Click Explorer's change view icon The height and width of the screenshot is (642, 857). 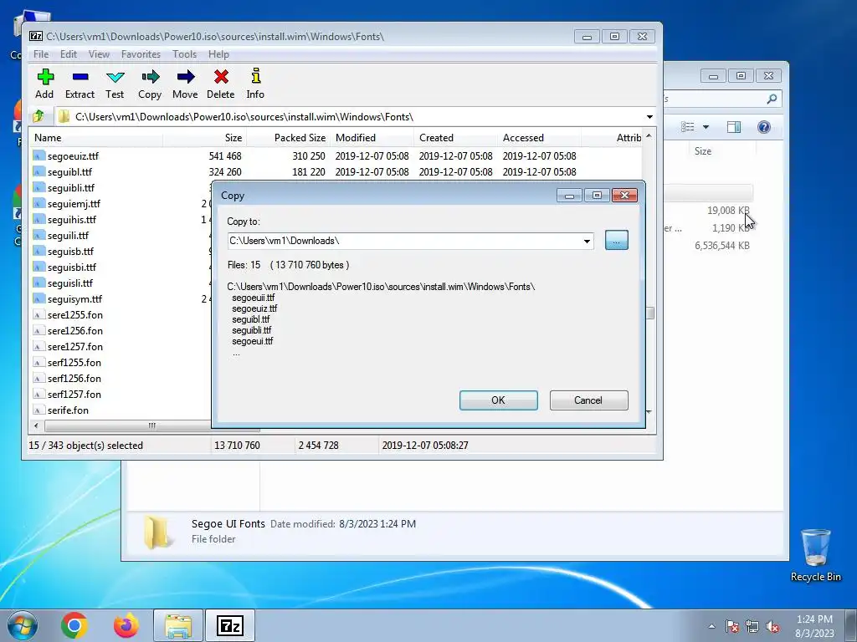click(x=688, y=127)
